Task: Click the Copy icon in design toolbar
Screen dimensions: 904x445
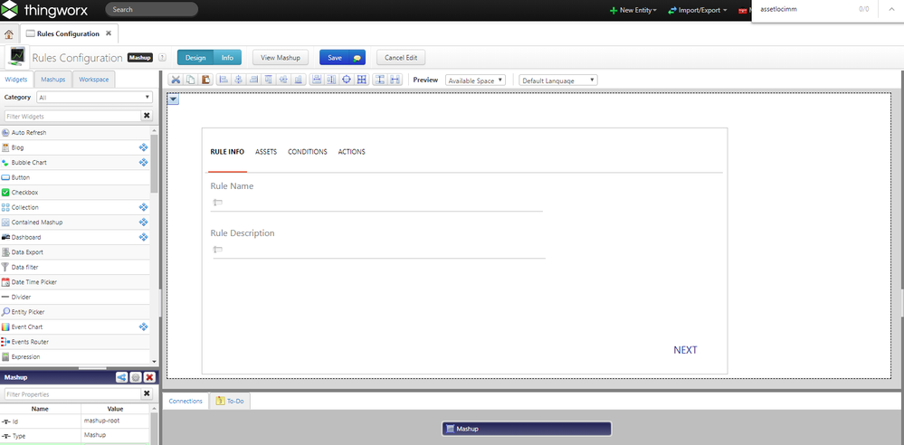Action: [x=190, y=80]
